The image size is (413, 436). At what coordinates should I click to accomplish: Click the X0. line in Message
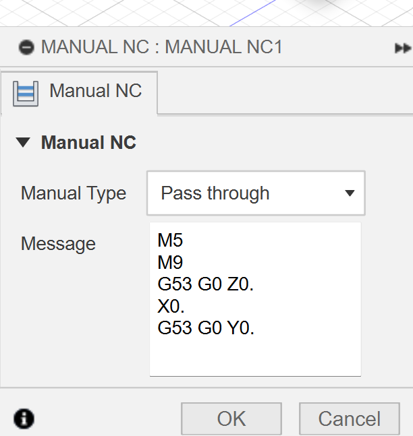click(x=171, y=307)
